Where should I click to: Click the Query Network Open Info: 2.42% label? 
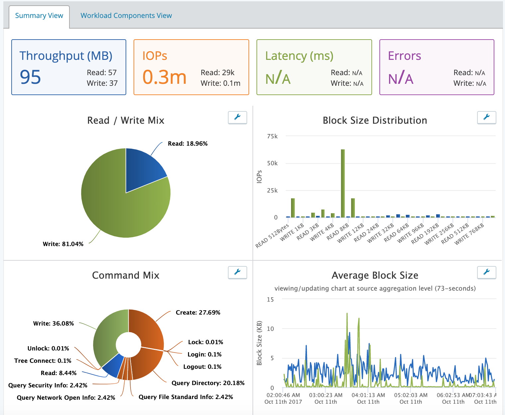66,398
